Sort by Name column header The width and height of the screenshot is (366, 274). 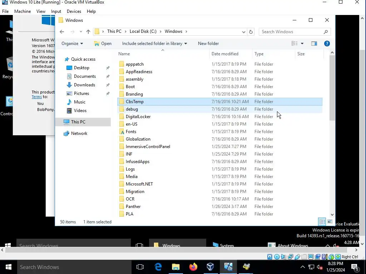tap(124, 54)
